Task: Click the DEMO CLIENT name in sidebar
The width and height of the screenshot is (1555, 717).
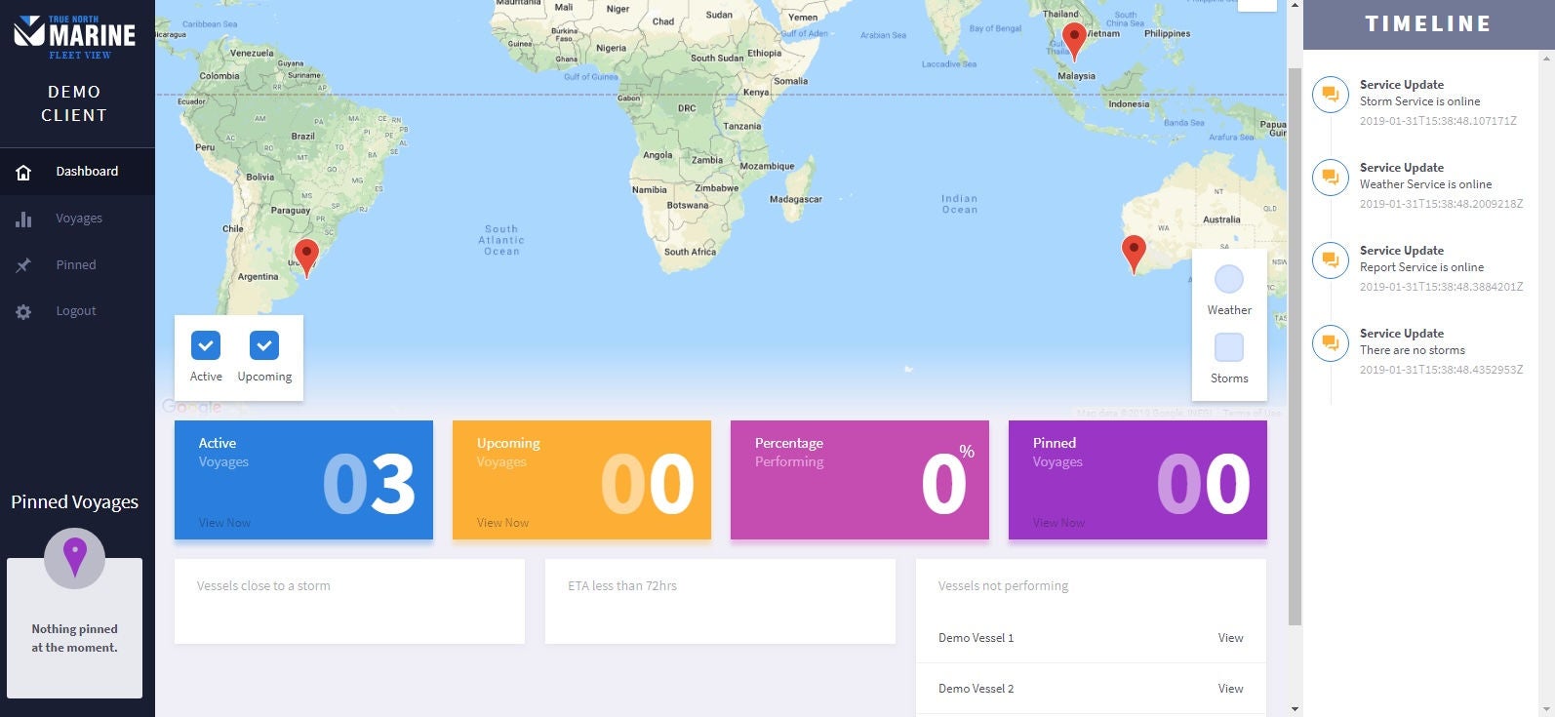Action: [74, 103]
